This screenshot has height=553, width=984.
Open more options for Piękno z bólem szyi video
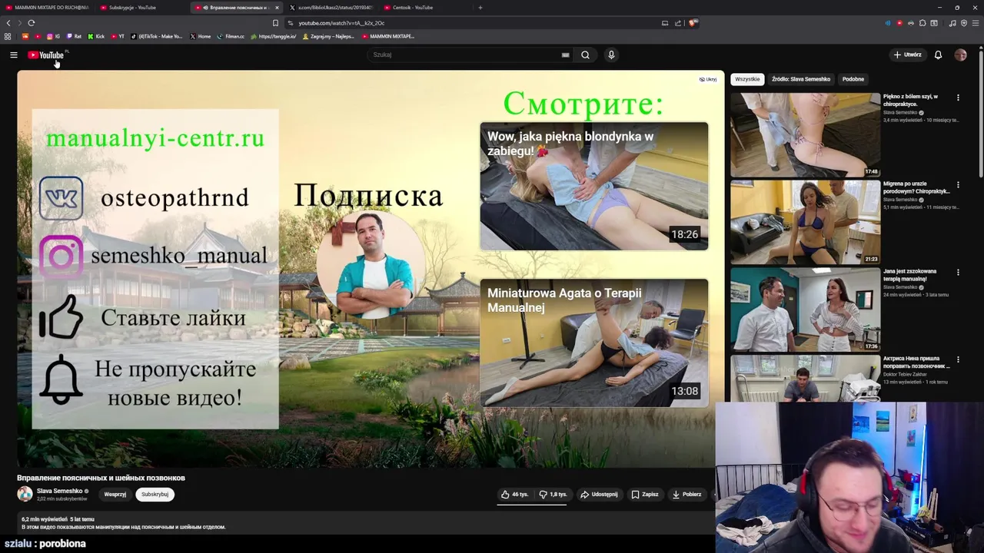(958, 98)
